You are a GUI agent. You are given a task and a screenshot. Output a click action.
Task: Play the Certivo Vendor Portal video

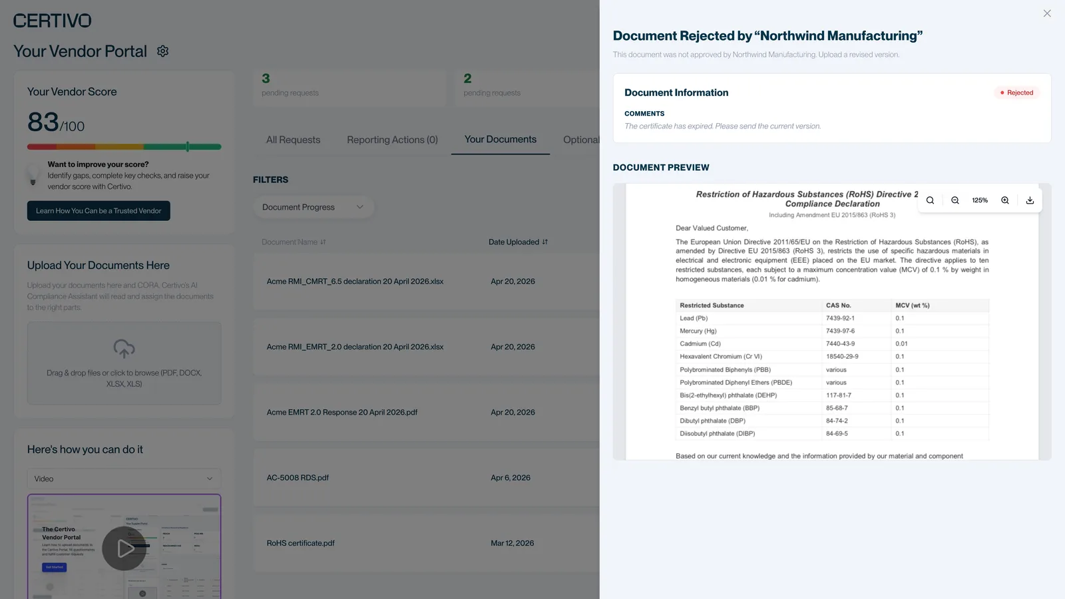(124, 548)
